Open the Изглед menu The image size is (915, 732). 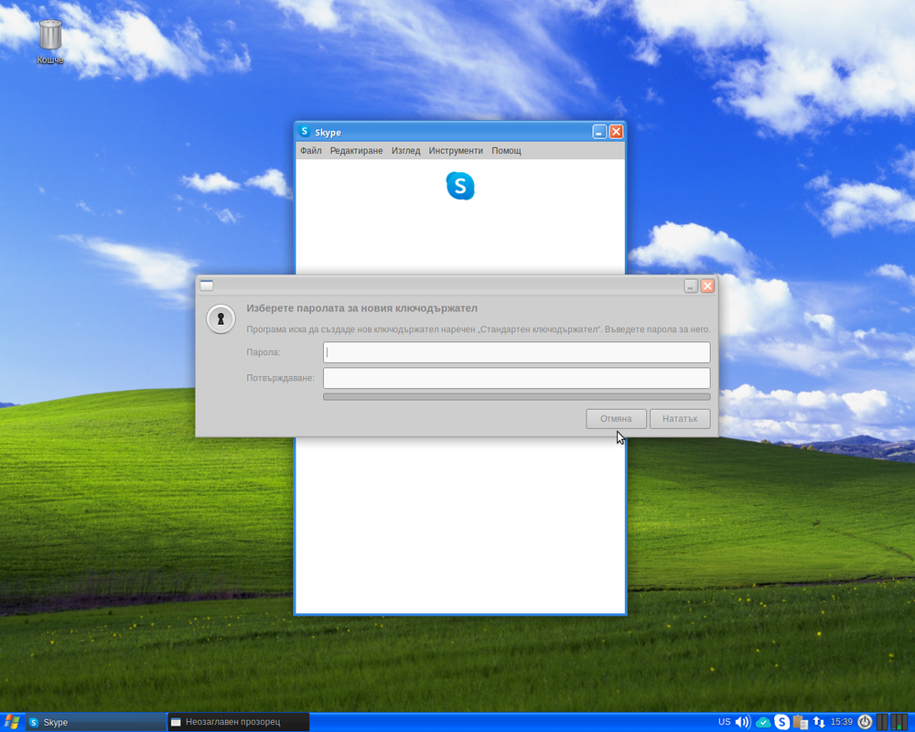(406, 151)
